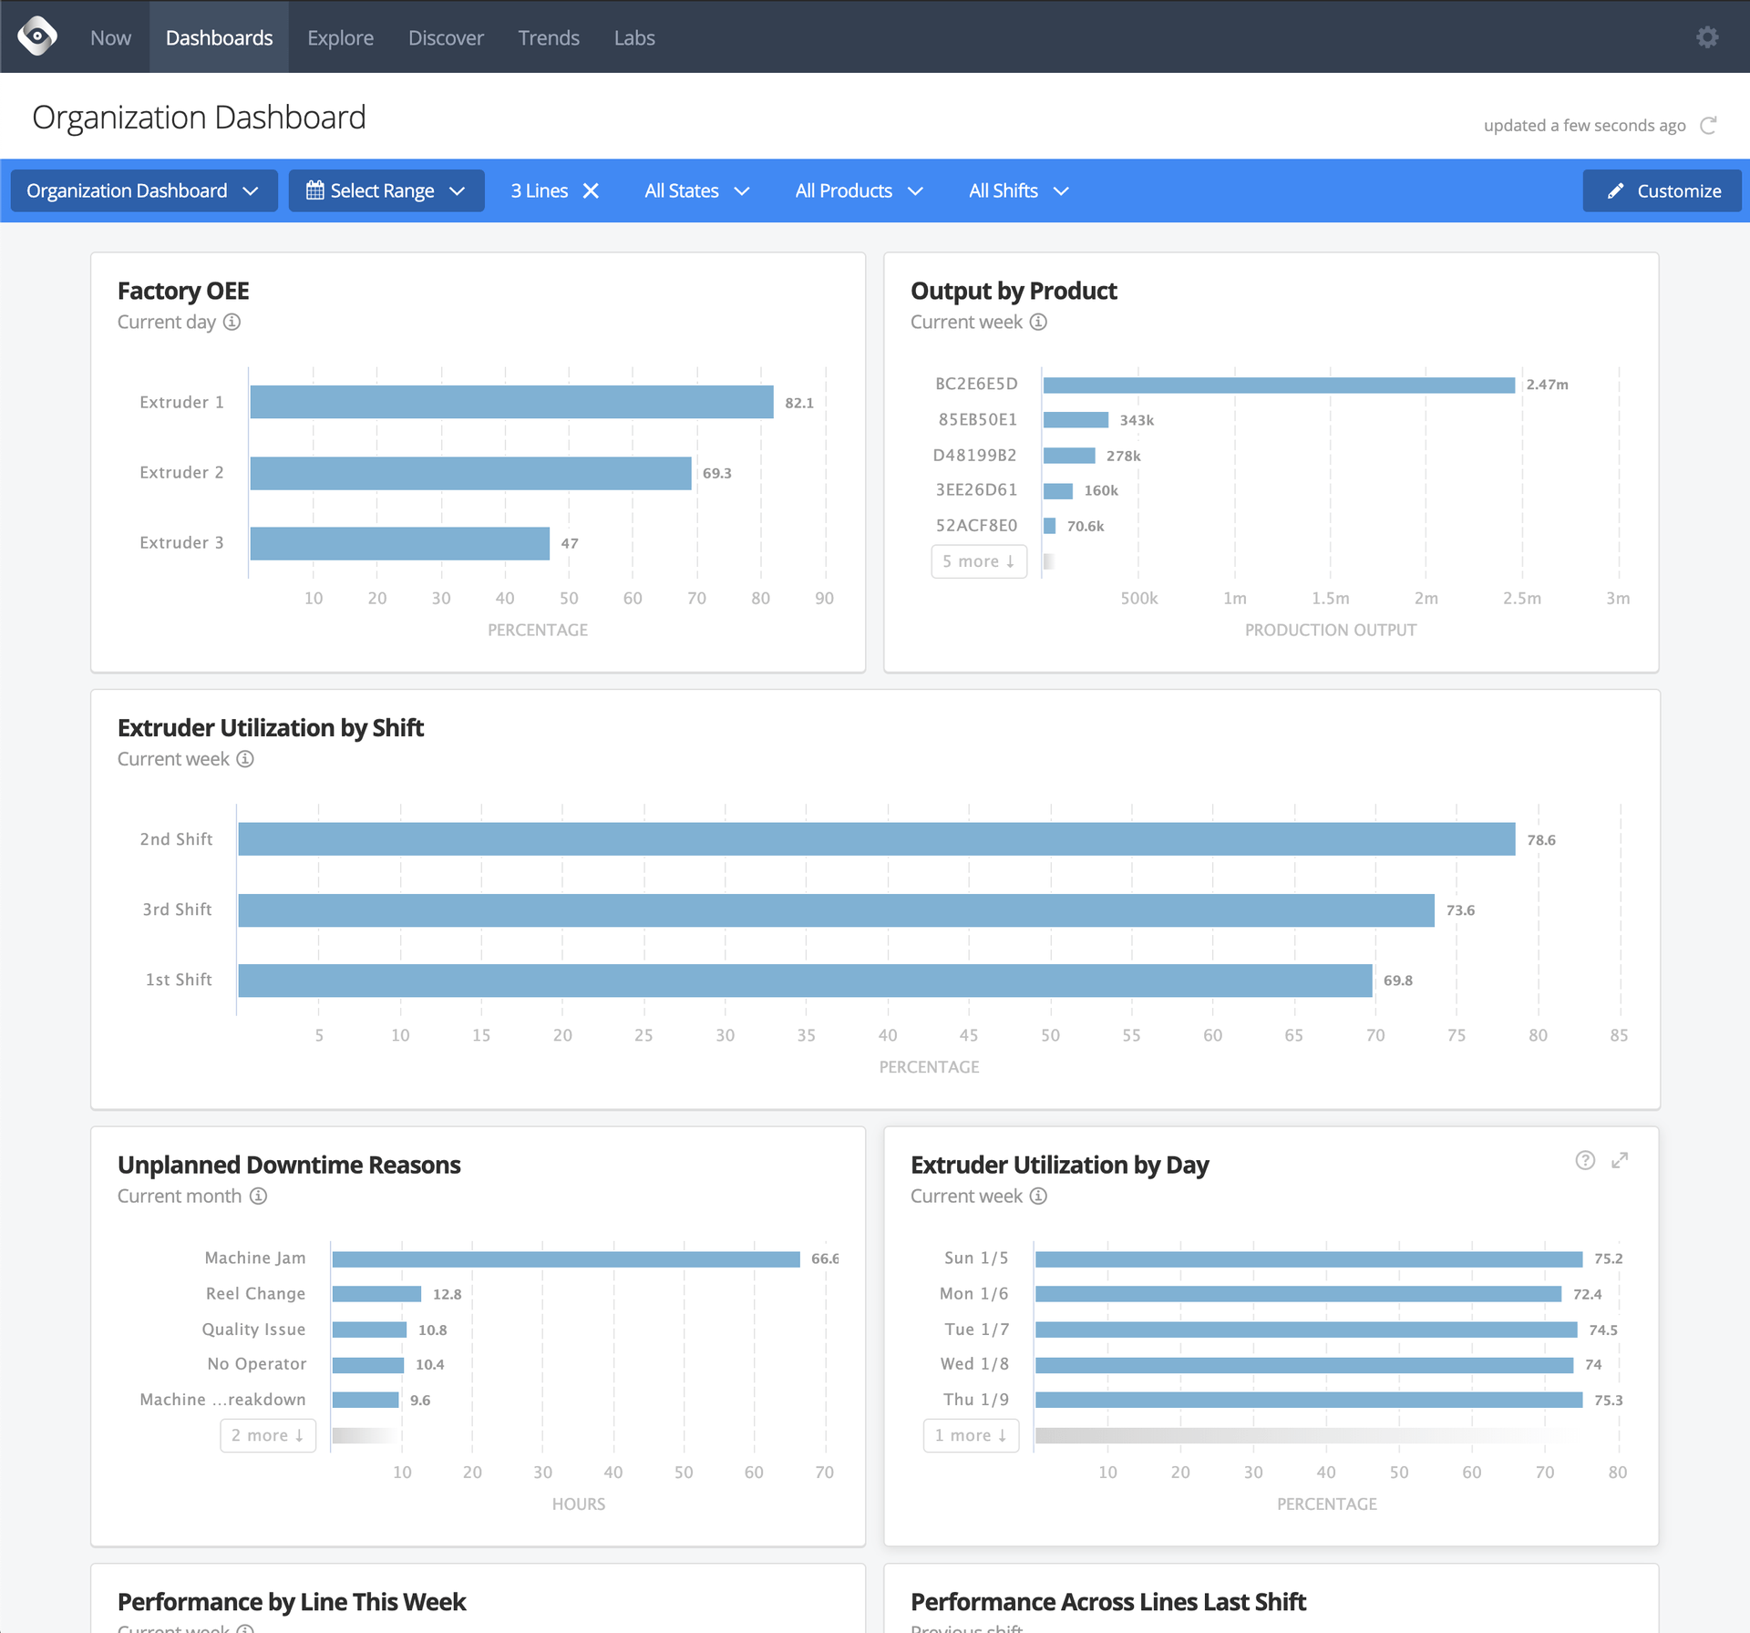1750x1633 pixels.
Task: Click the info icon beside Factory OEE's Current day
Action: point(232,322)
